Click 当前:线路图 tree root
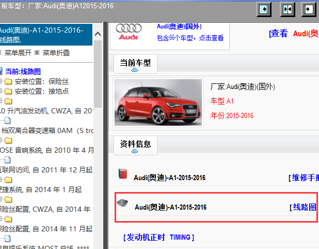319x249 pixels. (x=23, y=71)
